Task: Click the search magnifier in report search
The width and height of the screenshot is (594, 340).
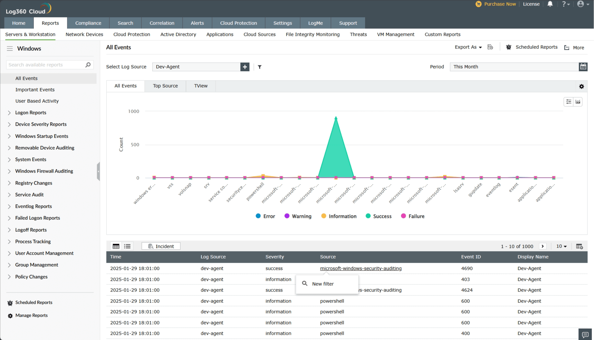Action: [88, 65]
